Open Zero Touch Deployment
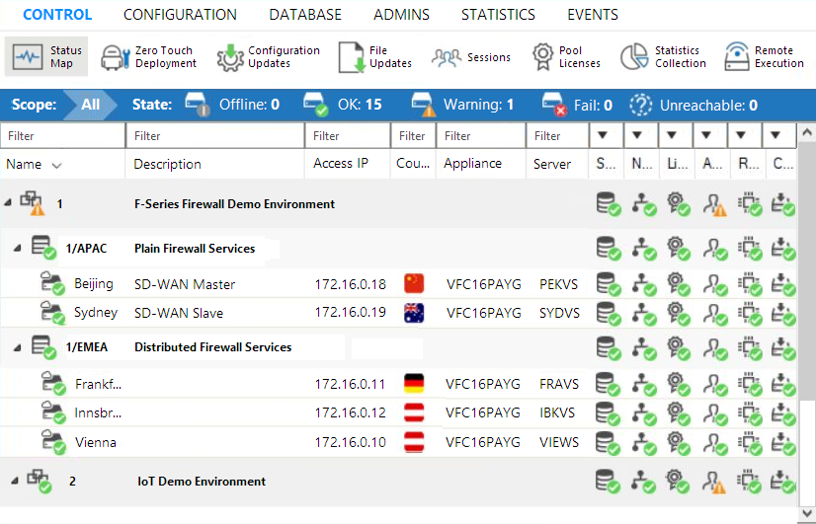 [x=149, y=57]
